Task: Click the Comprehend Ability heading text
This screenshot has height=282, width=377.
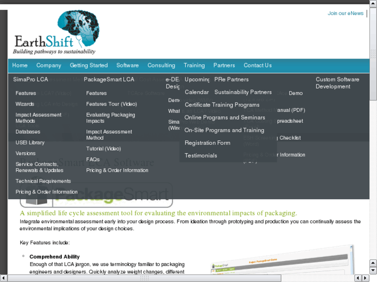Action: point(54,257)
